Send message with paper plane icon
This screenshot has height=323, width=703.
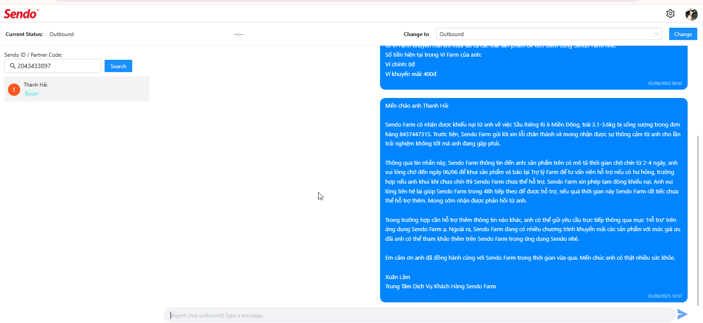[682, 314]
